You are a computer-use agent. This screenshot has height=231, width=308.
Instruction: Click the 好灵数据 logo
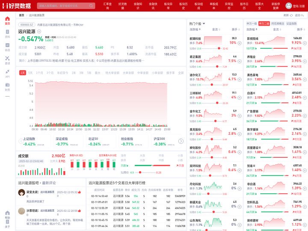coord(17,6)
